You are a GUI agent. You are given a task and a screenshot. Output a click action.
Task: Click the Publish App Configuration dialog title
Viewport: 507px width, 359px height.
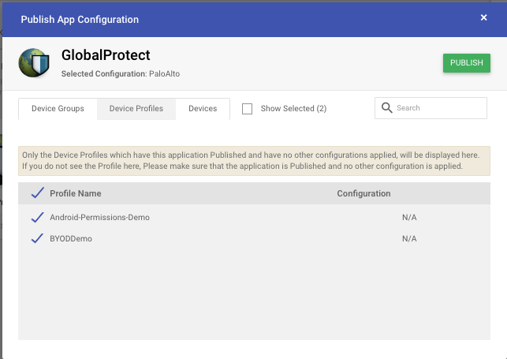coord(80,20)
